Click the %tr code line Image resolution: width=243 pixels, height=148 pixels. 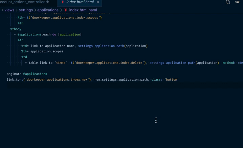pos(20,40)
